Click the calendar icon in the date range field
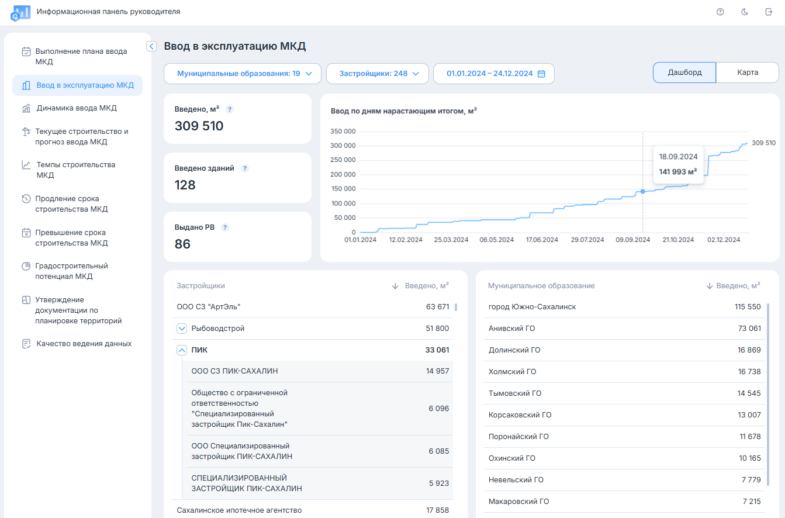 pyautogui.click(x=541, y=74)
